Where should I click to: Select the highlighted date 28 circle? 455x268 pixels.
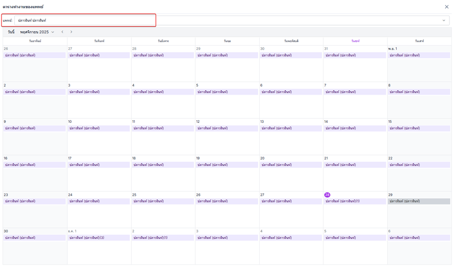click(327, 195)
